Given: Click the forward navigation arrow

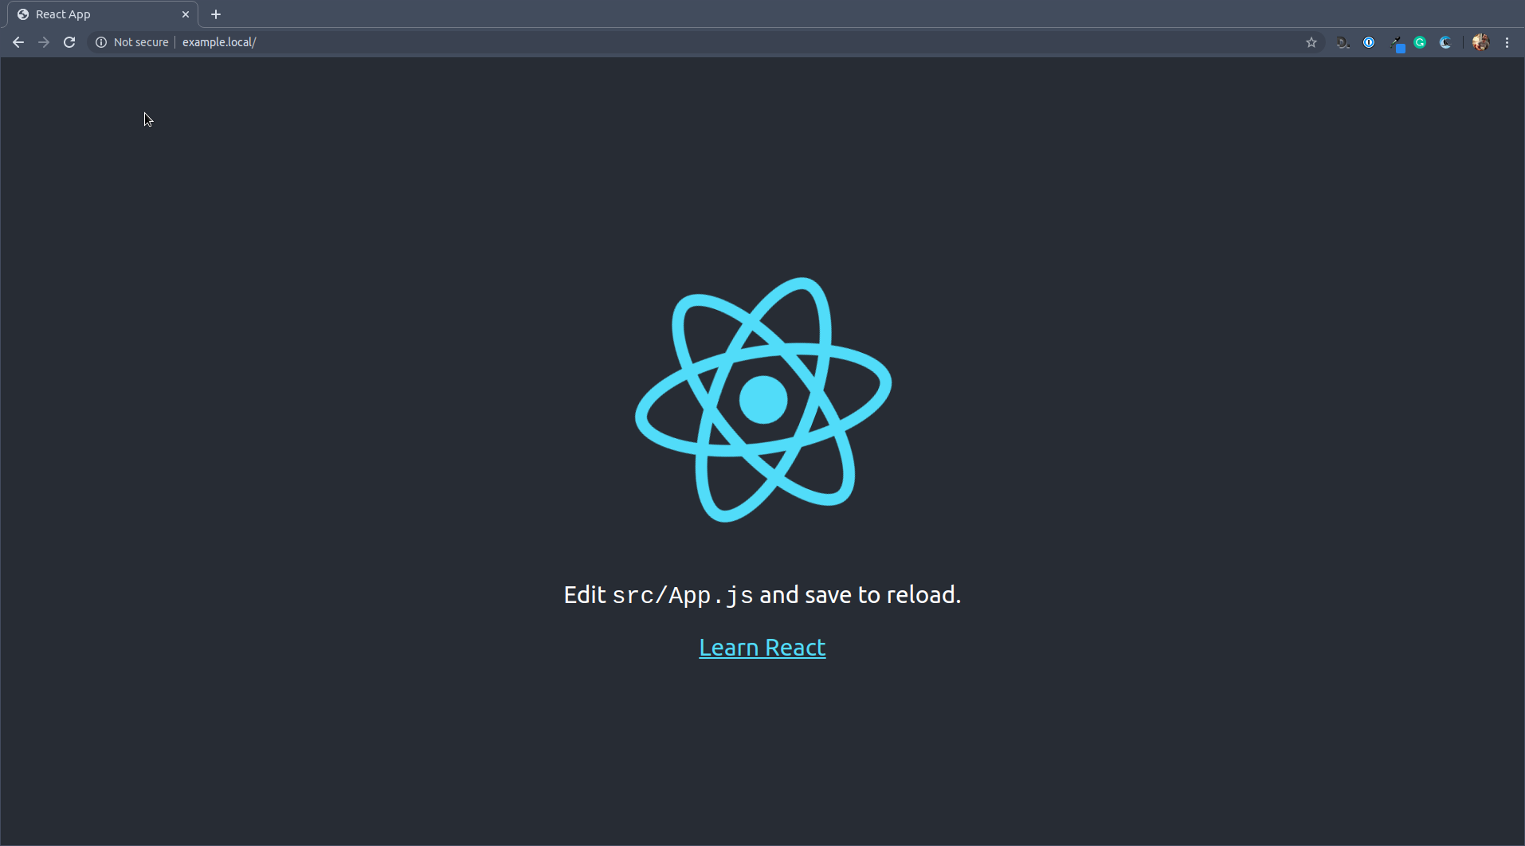Looking at the screenshot, I should 44,42.
